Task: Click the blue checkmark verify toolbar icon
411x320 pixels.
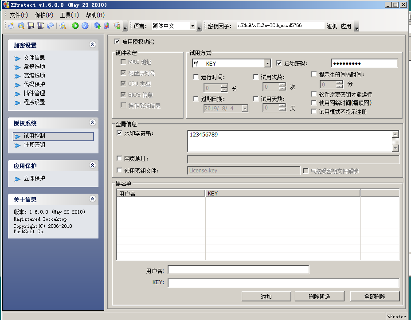Action: (x=86, y=26)
